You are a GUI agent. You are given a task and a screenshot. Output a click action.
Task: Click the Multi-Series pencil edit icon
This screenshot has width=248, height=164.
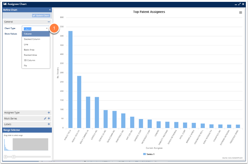45,118
